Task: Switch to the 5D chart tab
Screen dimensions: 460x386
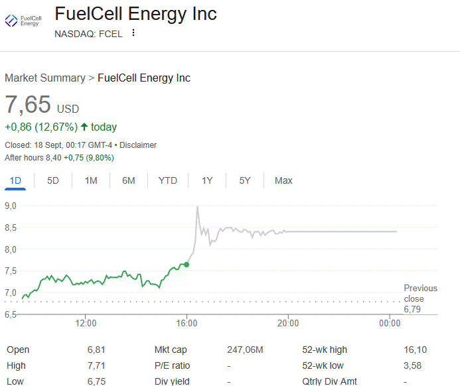Action: tap(53, 180)
